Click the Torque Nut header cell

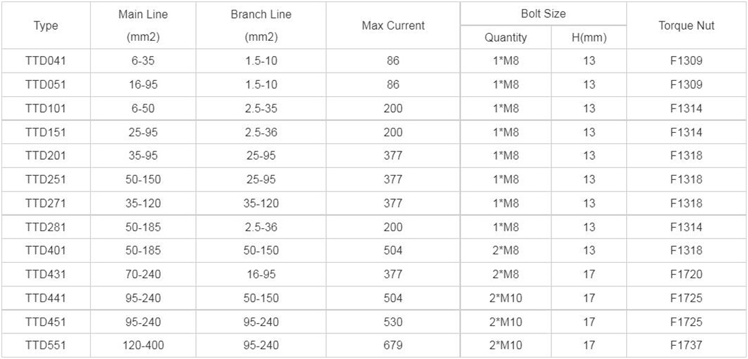pos(686,26)
